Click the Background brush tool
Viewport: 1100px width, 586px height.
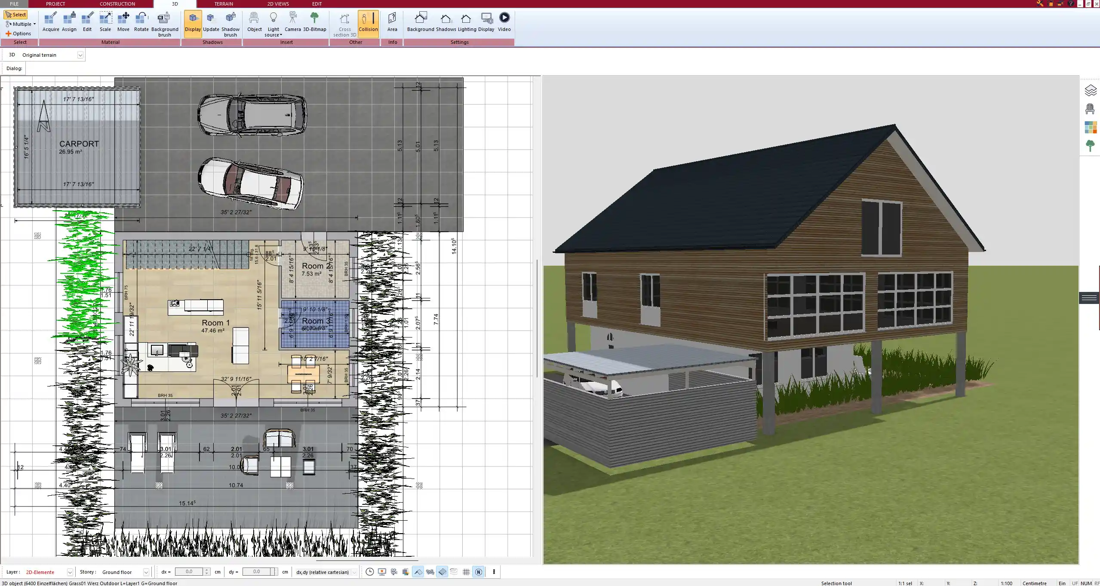[x=164, y=24]
